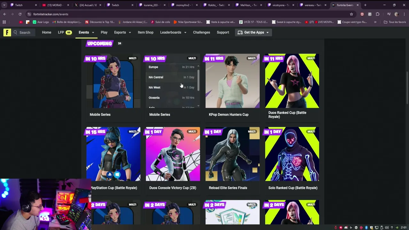Open the first Mobile Series card image
This screenshot has width=409, height=230.
[113, 81]
